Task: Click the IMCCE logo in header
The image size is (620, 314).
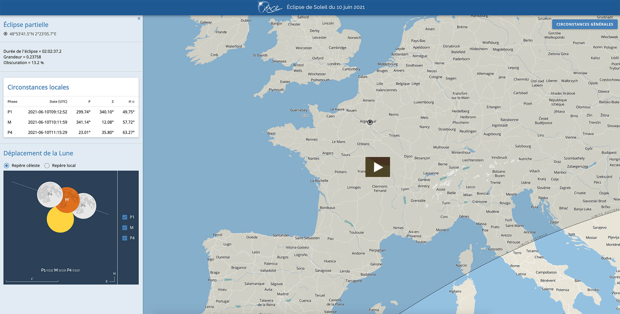Action: click(270, 7)
